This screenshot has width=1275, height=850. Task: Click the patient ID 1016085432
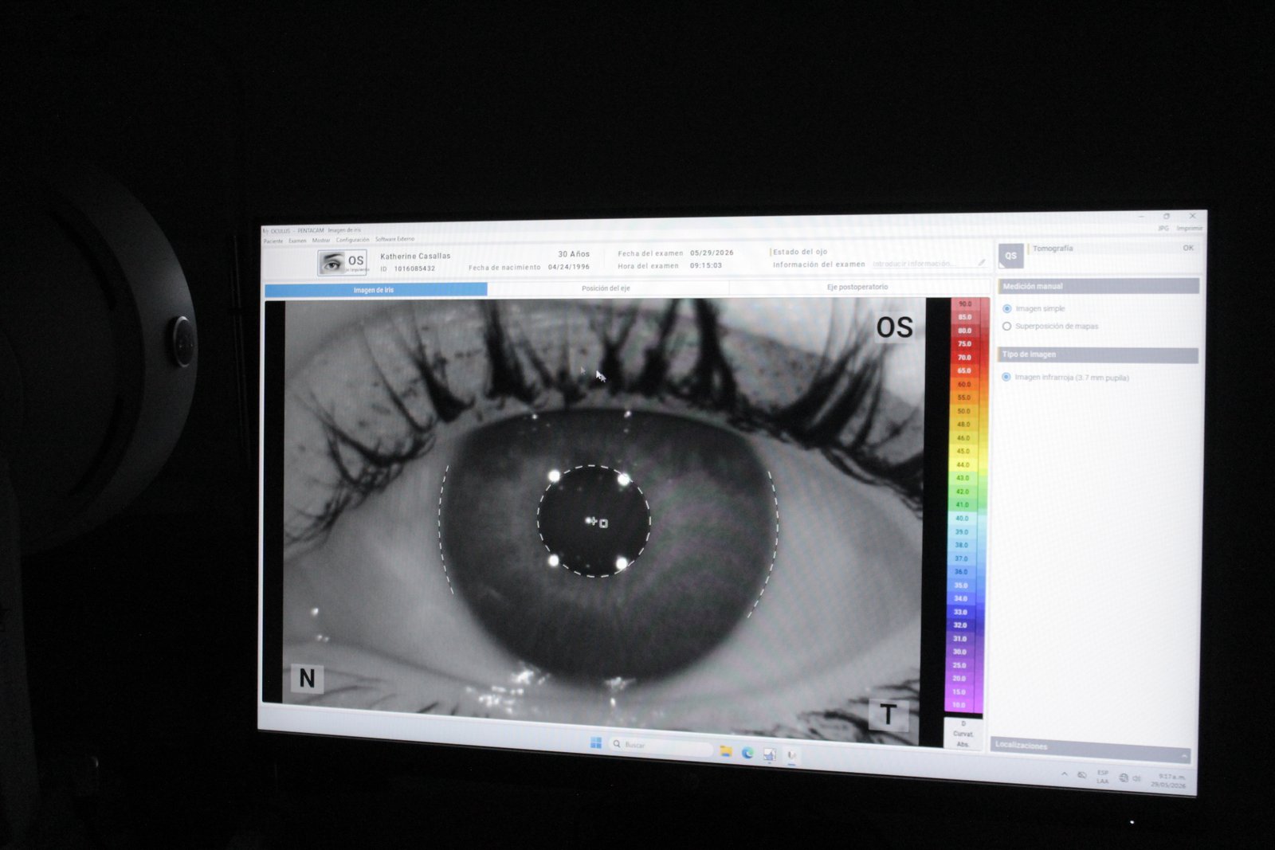[414, 268]
